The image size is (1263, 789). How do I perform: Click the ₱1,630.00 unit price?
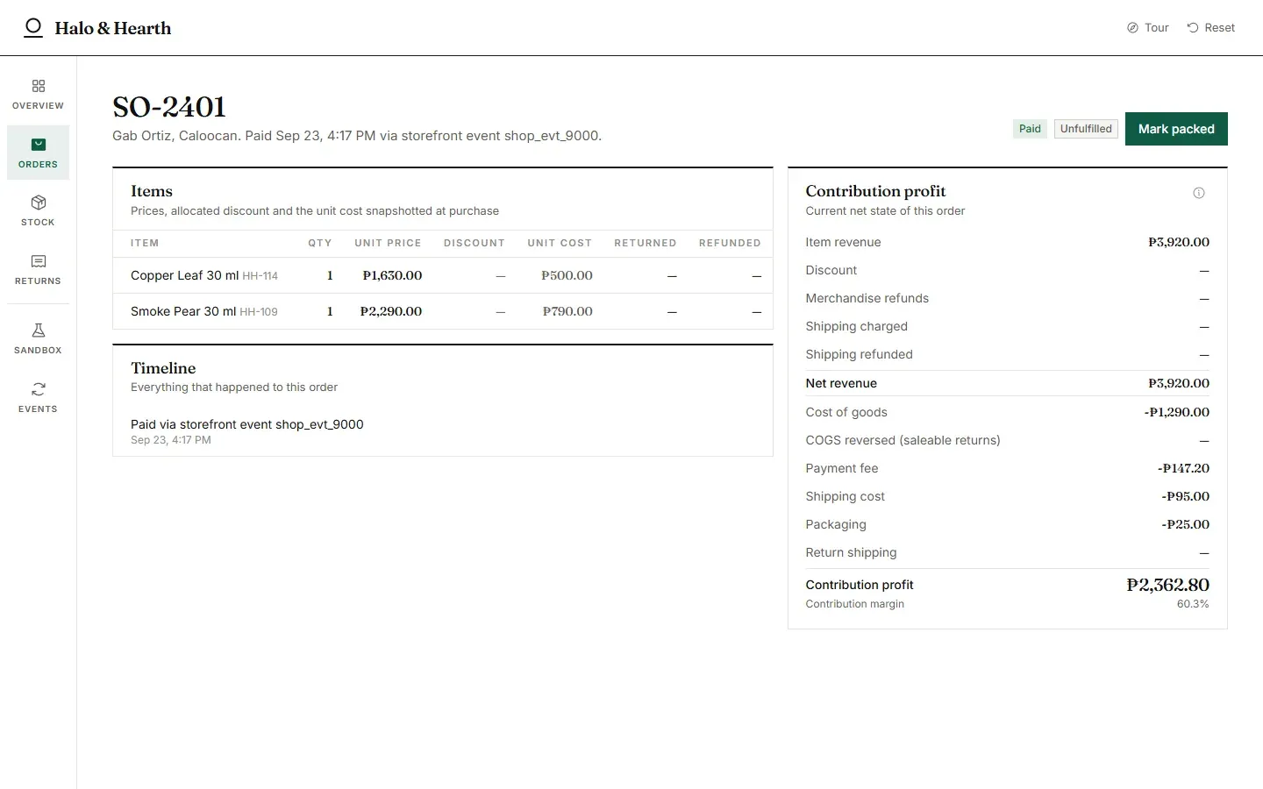point(392,275)
